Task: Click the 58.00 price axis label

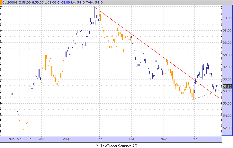Action: (x=227, y=91)
